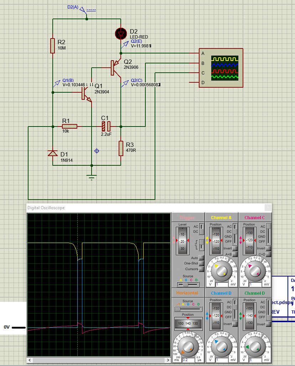Select the R2 10M resistor symbol
Viewport: 295px width, 366px height.
53,46
